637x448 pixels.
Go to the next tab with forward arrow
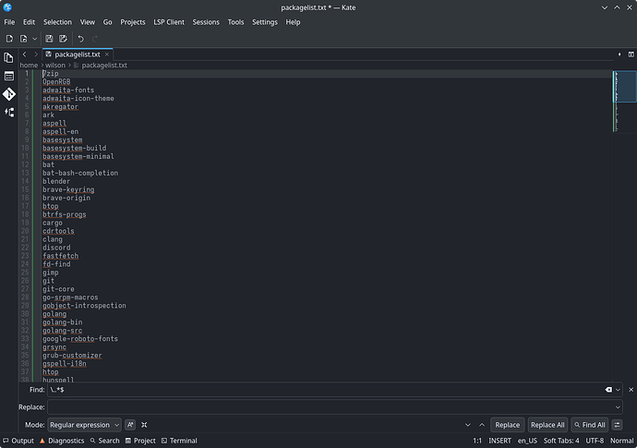(36, 54)
